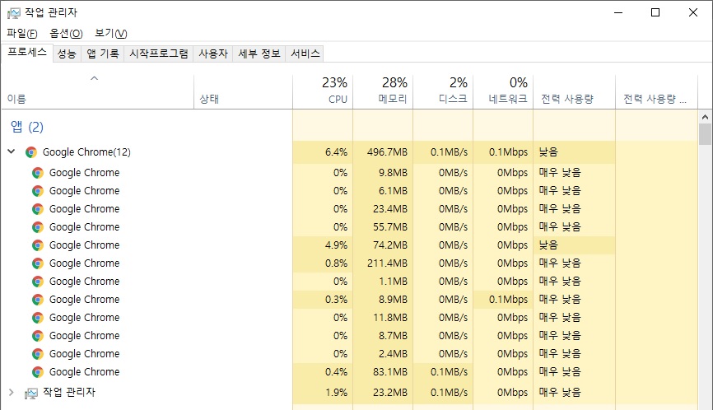Image resolution: width=713 pixels, height=410 pixels.
Task: Click the Chrome icon in the 8.7MB row
Action: click(38, 336)
